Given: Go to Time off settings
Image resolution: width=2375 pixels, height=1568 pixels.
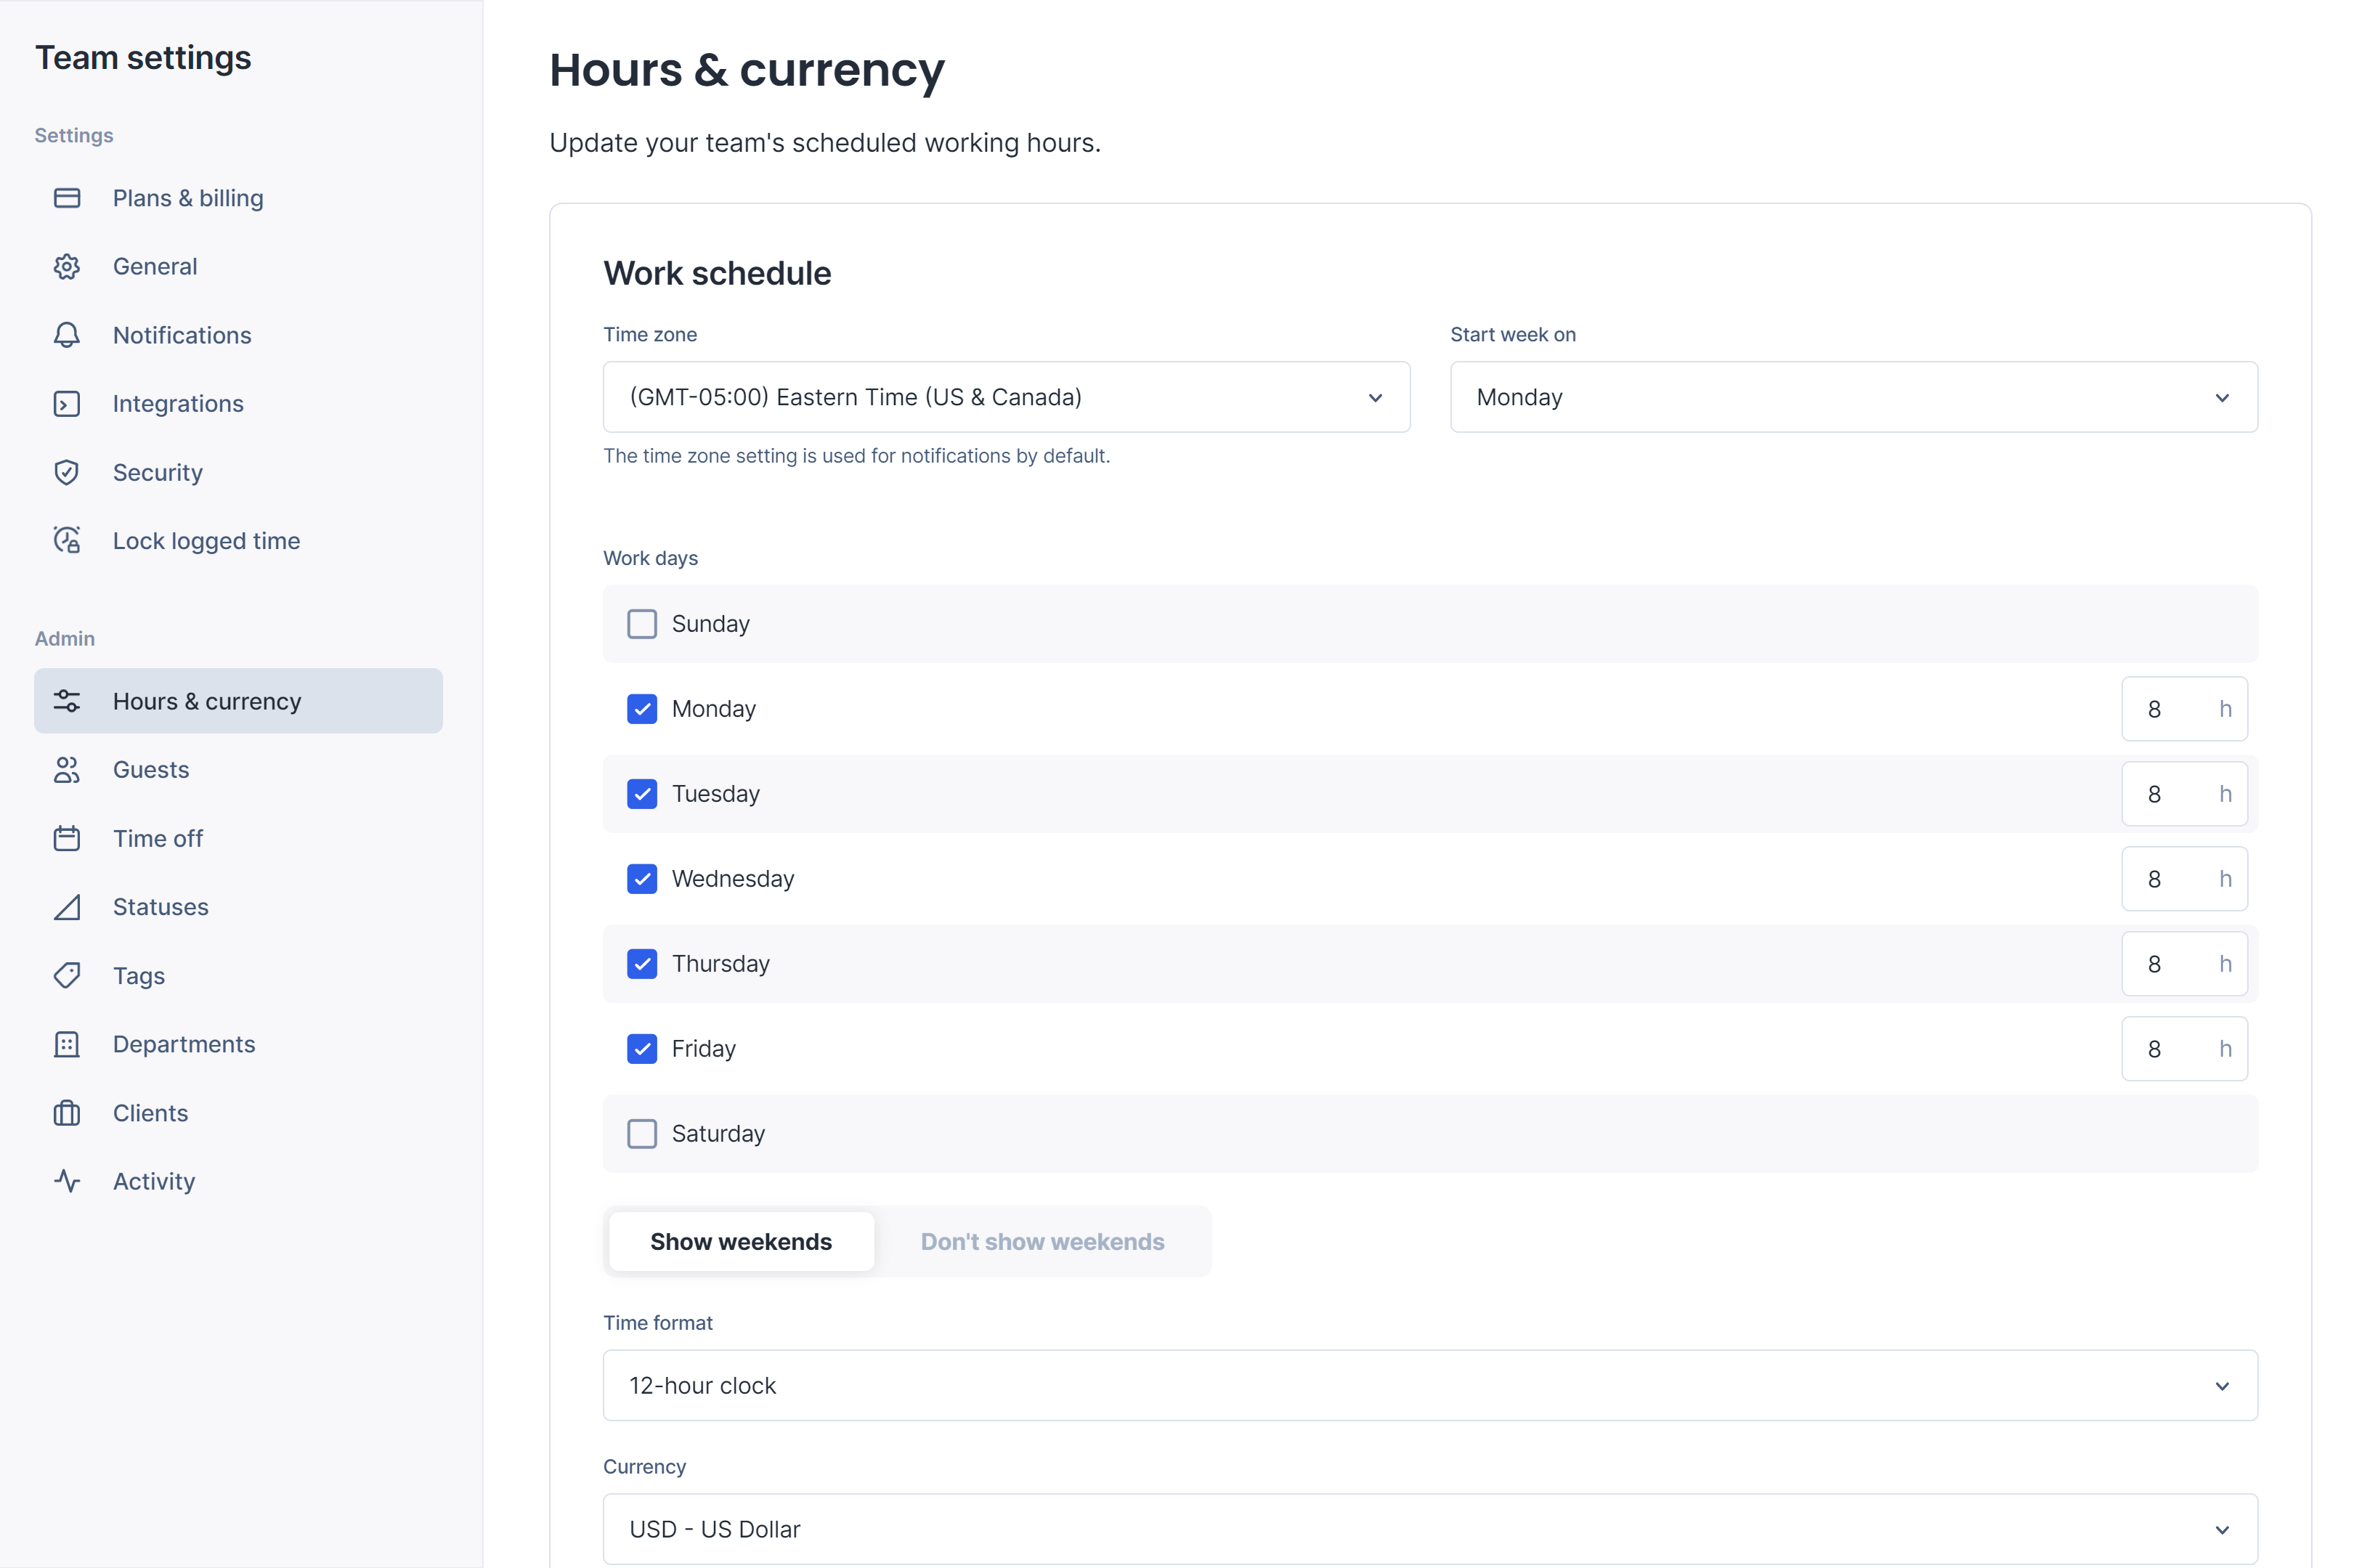Looking at the screenshot, I should (x=238, y=838).
